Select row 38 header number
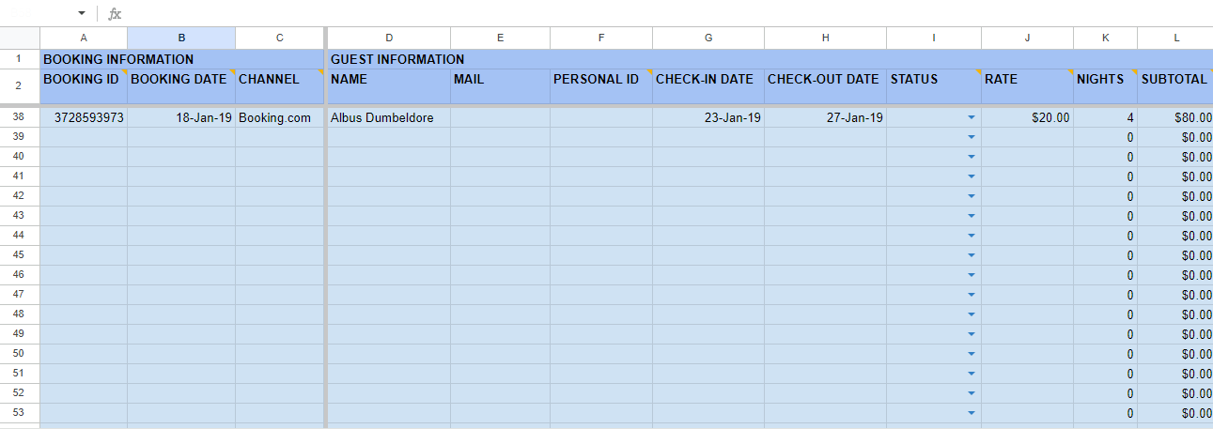 (x=20, y=117)
